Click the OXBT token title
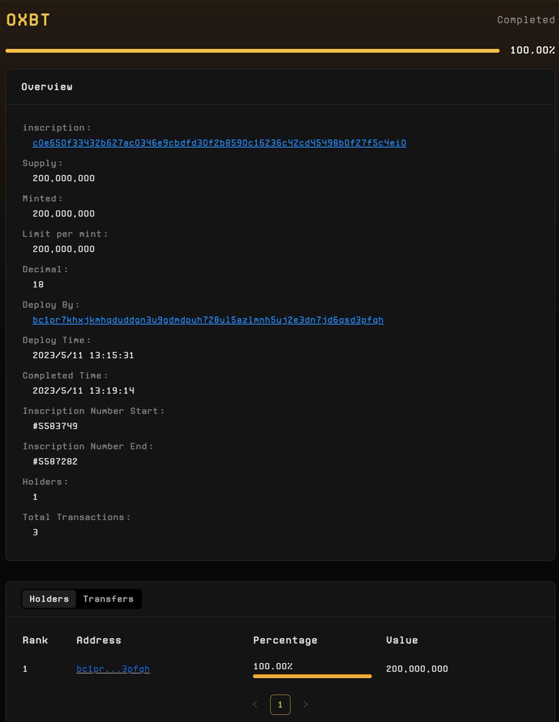 (28, 20)
